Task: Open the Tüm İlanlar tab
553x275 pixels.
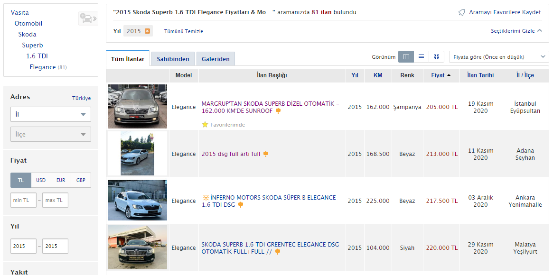Action: 128,59
